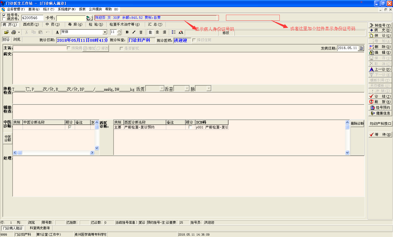Toggle the 择日住院 checkbox
393x237 pixels.
pyautogui.click(x=194, y=40)
